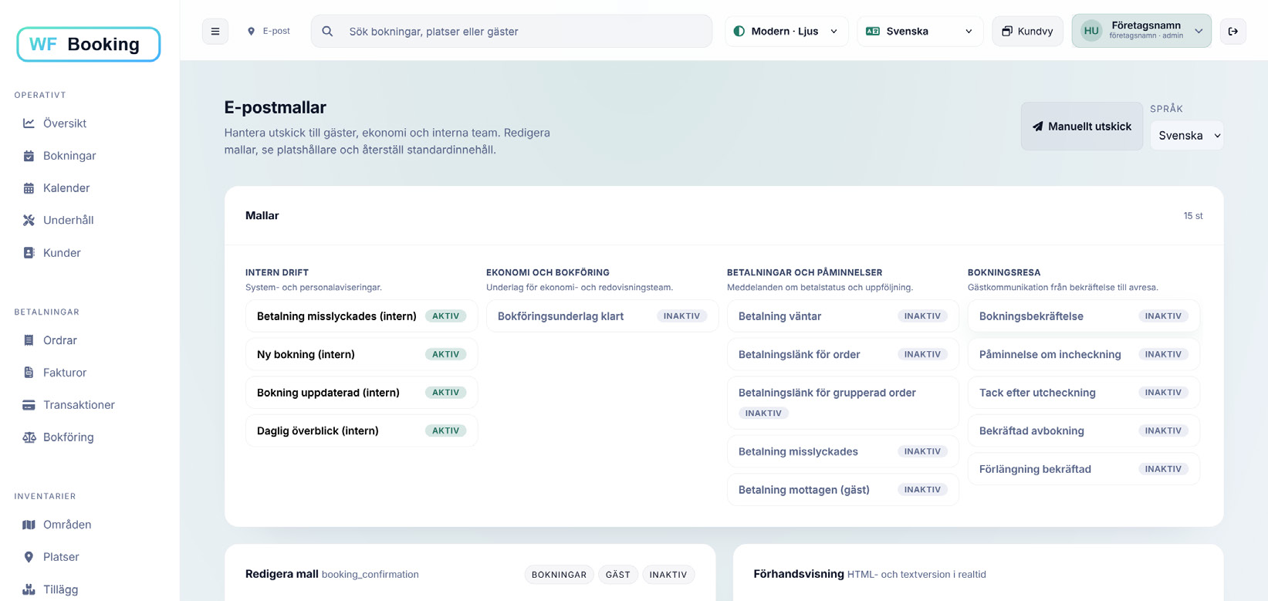
Task: Click the search bookings input field
Action: pyautogui.click(x=511, y=32)
